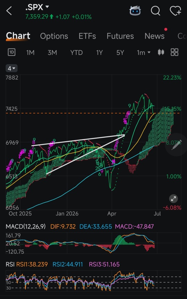Image resolution: width=187 pixels, height=299 pixels.
Task: Open MACD(12,26,9) indicator settings label
Action: coord(26,227)
